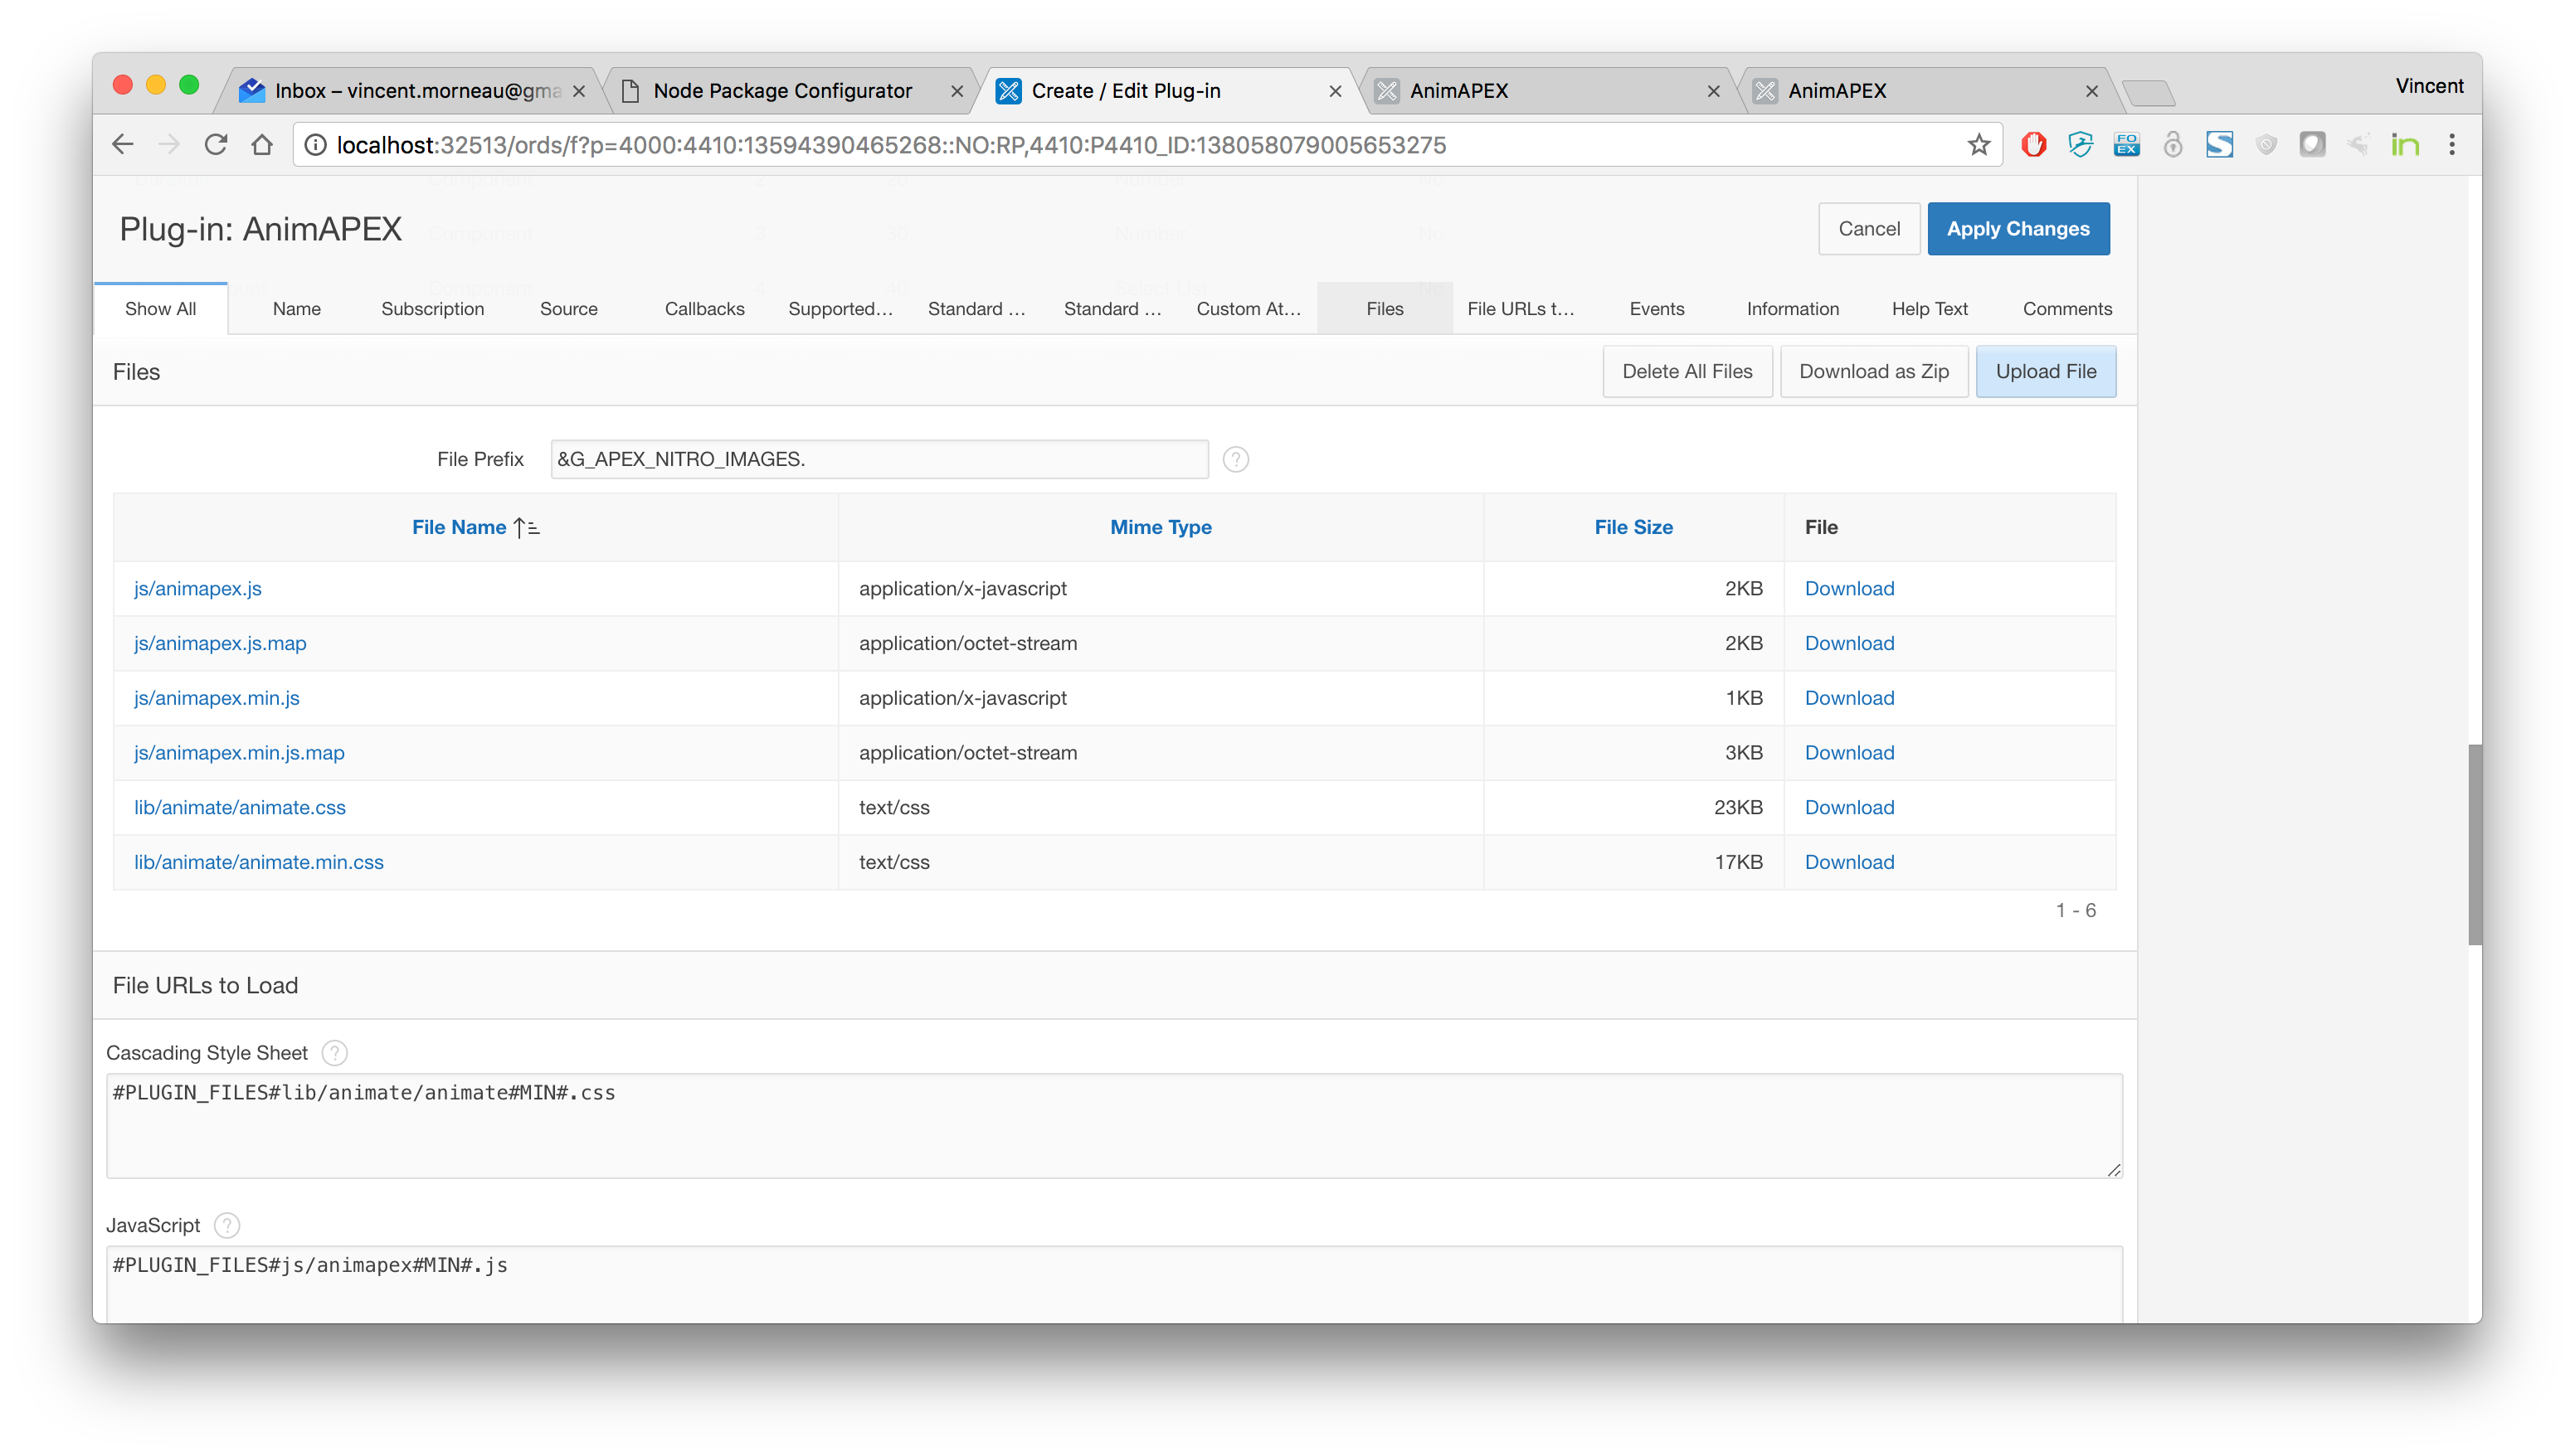Sort by the File Size column

point(1633,527)
